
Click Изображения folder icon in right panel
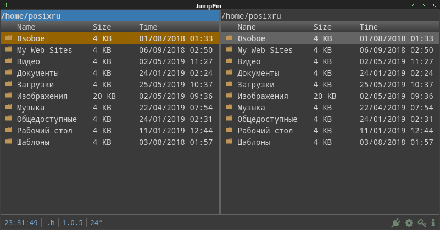click(x=229, y=95)
